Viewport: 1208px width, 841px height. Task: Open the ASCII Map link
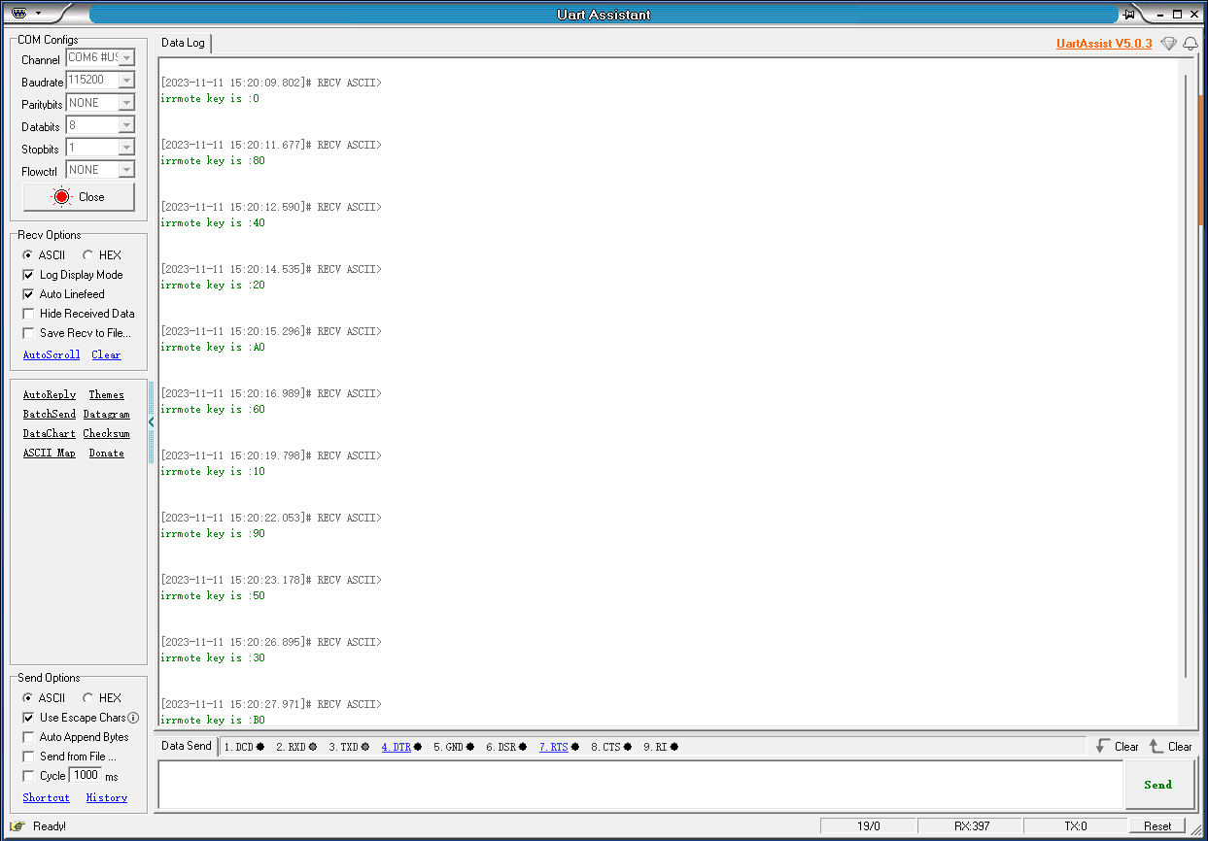(x=50, y=454)
